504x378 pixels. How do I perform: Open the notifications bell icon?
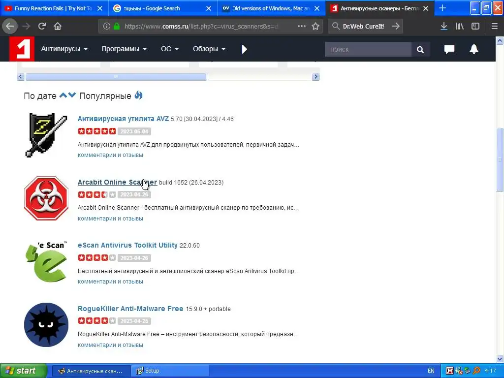click(x=474, y=49)
